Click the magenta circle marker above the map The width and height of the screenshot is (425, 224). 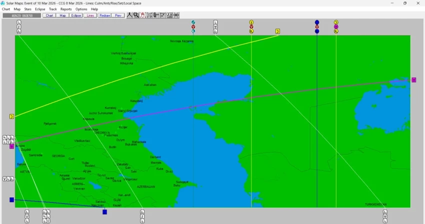click(336, 27)
